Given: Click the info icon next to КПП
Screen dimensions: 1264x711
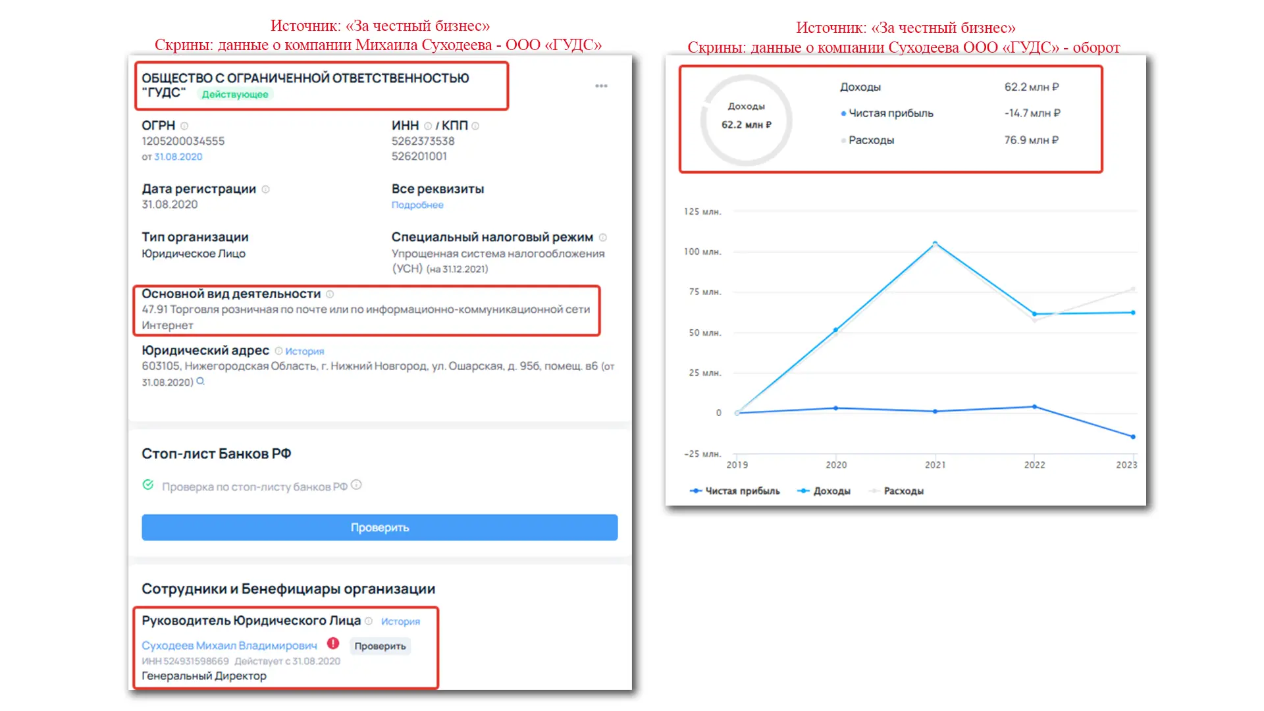Looking at the screenshot, I should tap(475, 126).
